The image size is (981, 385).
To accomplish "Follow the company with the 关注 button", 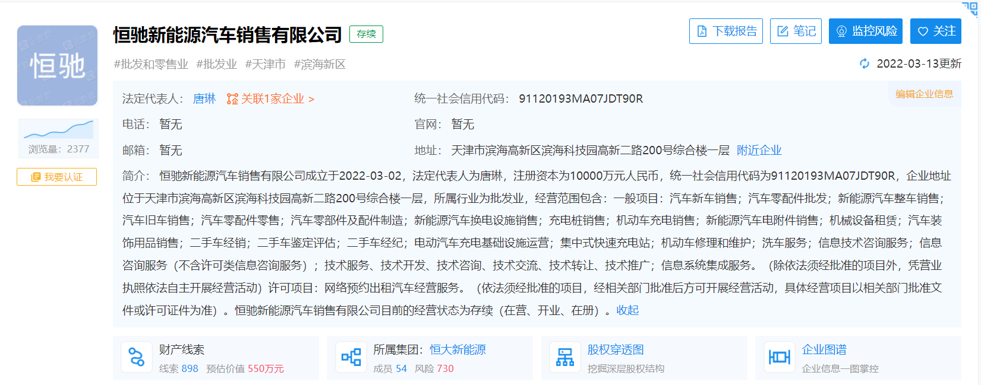I will click(x=936, y=31).
